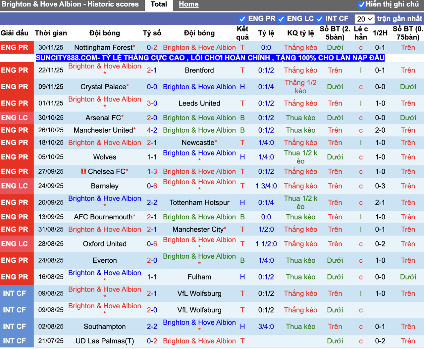Image resolution: width=424 pixels, height=349 pixels.
Task: Open Everton team link
Action: tap(105, 260)
